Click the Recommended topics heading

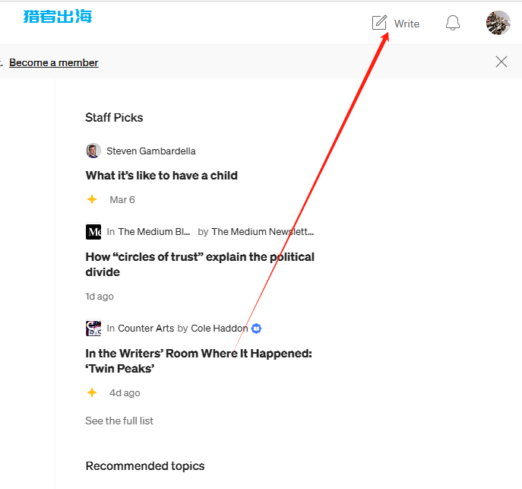(x=145, y=466)
